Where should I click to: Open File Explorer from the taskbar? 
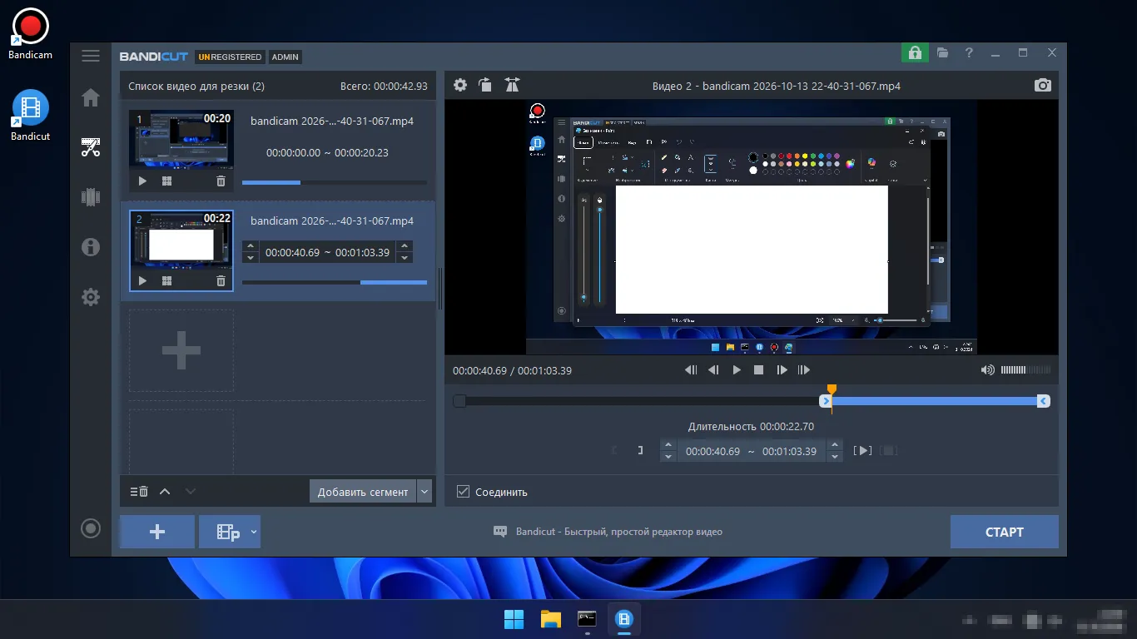(x=551, y=619)
